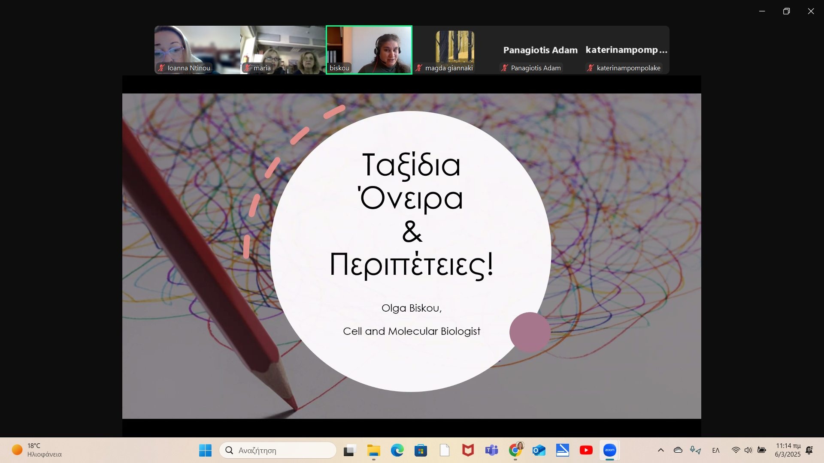
Task: Click the Windows Start button
Action: tap(205, 450)
